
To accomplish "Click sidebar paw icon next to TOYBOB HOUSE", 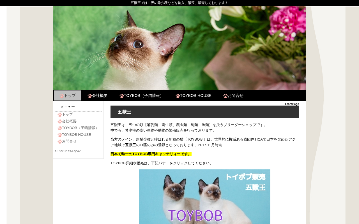I will (60, 135).
